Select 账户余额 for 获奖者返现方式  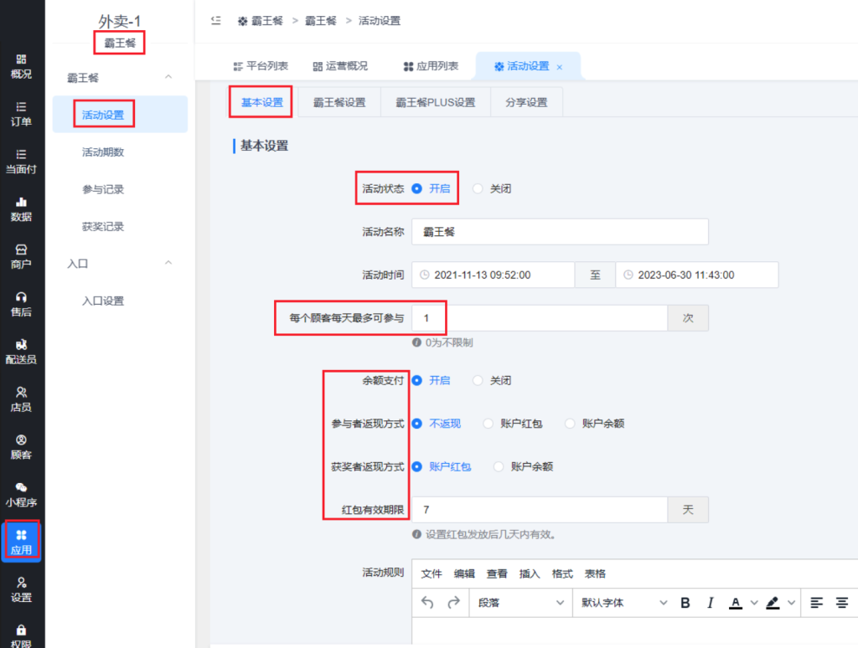click(x=500, y=467)
